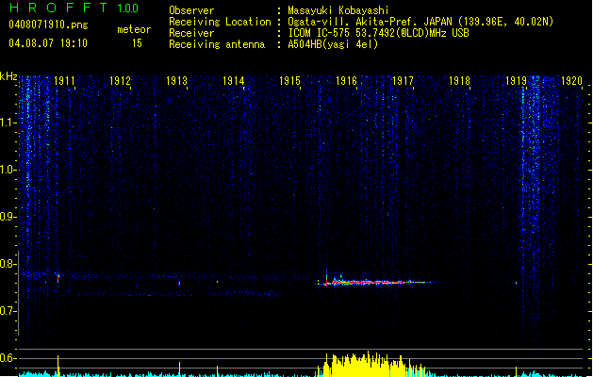Click time axis marker 1916
Screen dimensions: 593x377
tap(346, 81)
